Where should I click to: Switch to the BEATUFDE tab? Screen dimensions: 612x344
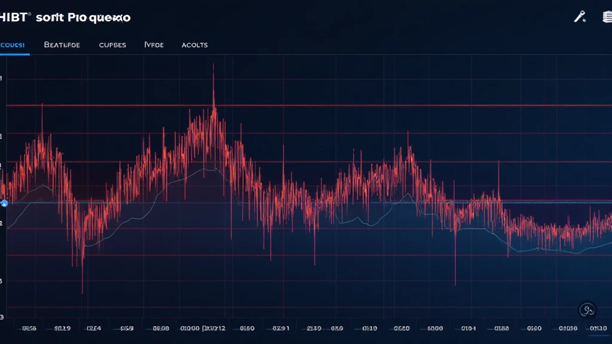62,45
